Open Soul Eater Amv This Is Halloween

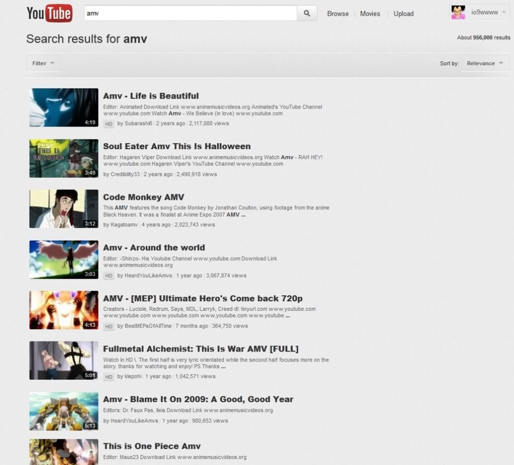[177, 146]
